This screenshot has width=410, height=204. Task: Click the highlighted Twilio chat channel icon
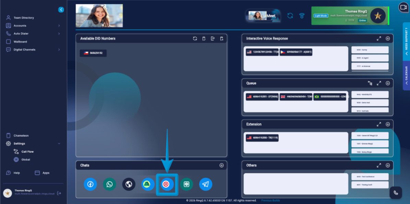(x=167, y=184)
